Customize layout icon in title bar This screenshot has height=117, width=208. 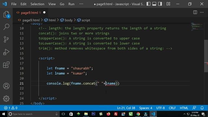tap(168, 4)
